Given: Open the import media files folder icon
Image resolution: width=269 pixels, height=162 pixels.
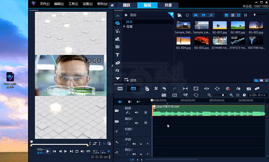Looking at the screenshot, I should (x=179, y=15).
